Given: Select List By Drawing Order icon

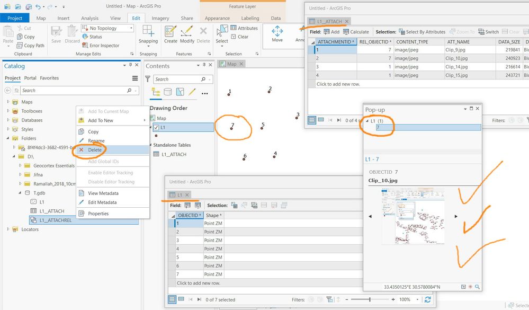Looking at the screenshot, I should pyautogui.click(x=156, y=92).
